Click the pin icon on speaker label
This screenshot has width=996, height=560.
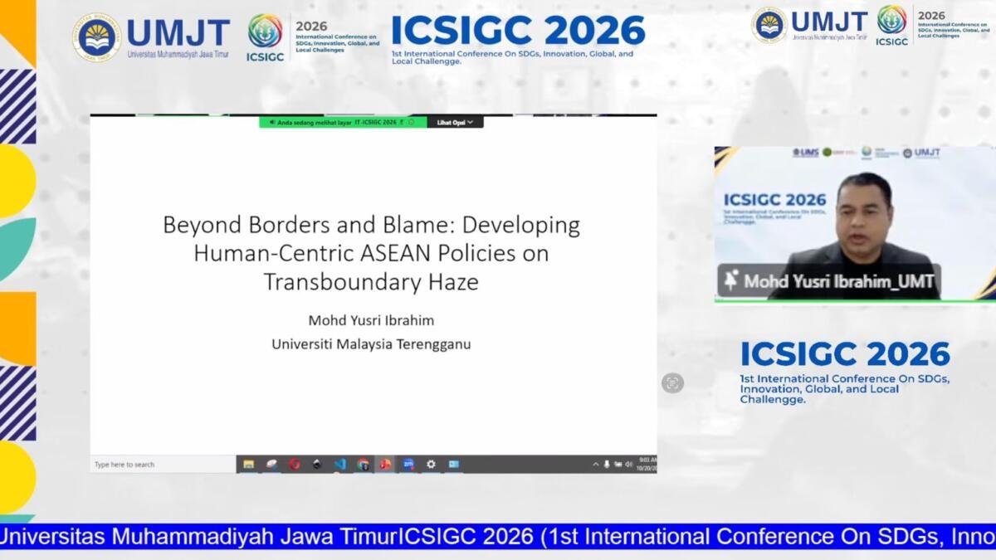(730, 280)
